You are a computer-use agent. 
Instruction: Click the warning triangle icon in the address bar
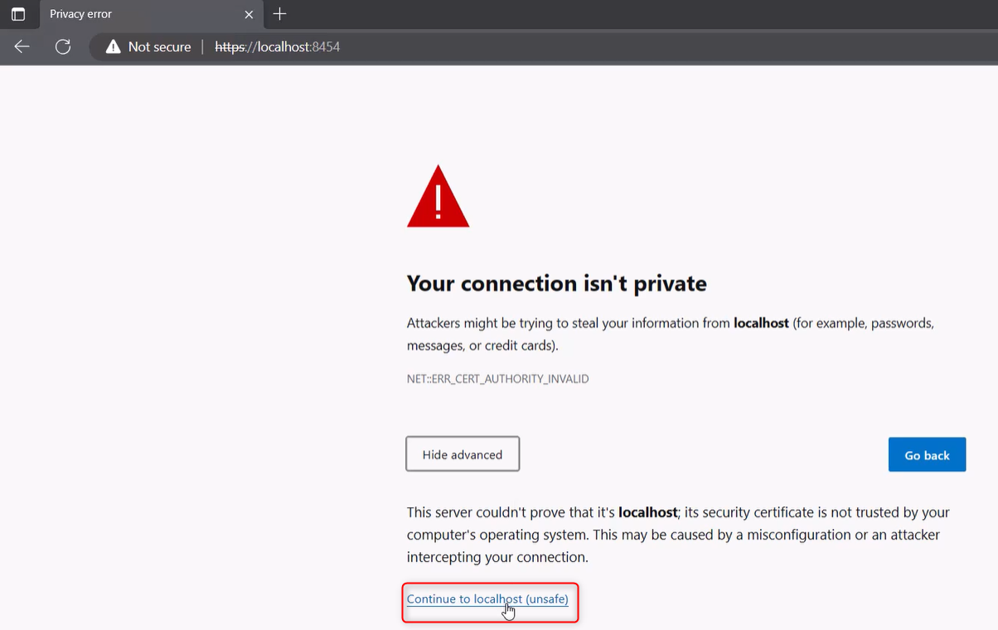point(114,47)
